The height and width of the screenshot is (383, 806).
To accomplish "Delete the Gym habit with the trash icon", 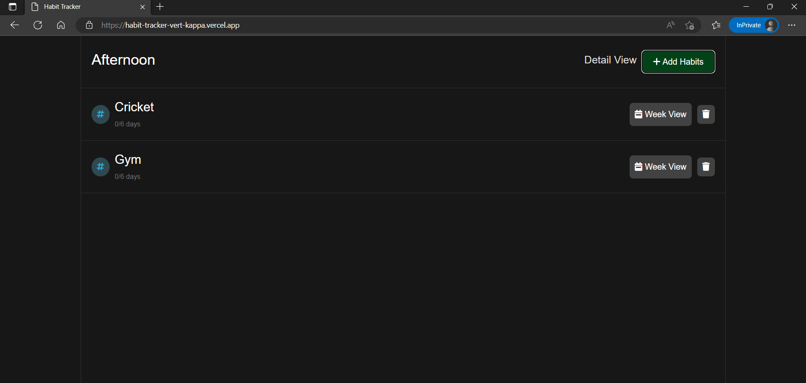I will click(x=706, y=167).
